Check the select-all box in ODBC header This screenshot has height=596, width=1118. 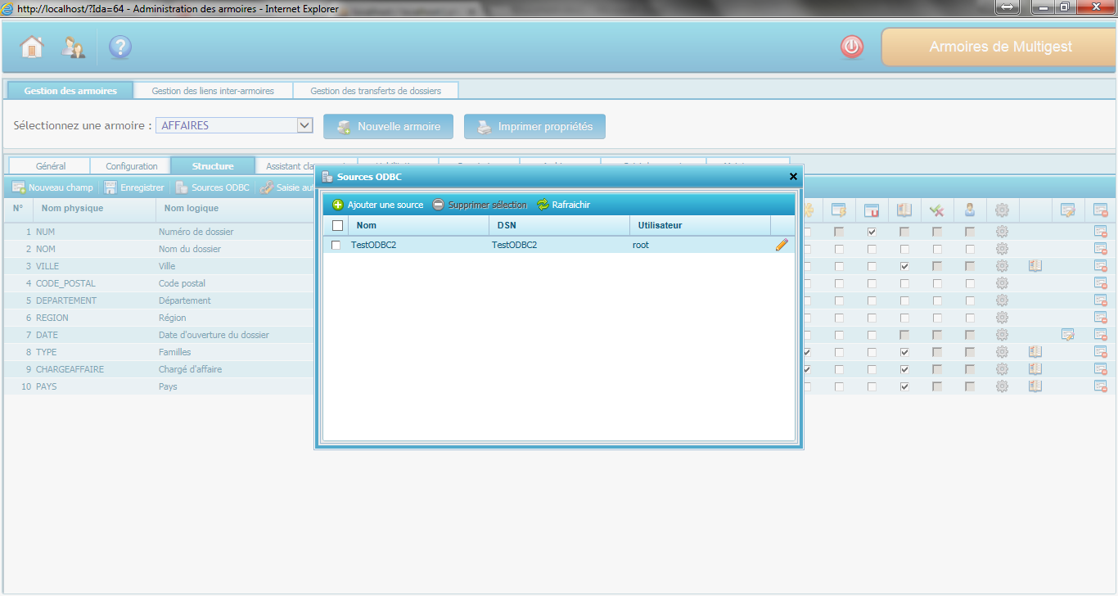[x=337, y=225]
